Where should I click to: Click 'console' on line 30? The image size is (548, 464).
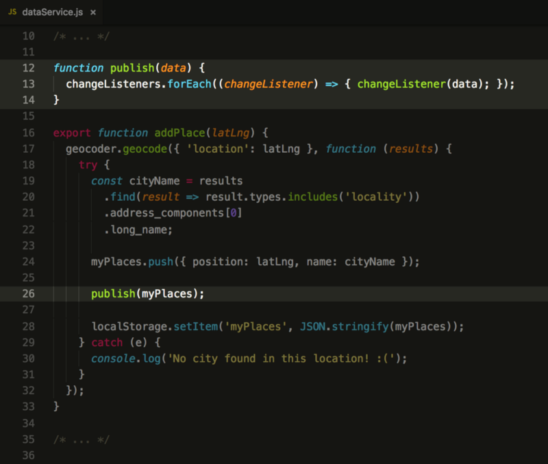click(113, 358)
